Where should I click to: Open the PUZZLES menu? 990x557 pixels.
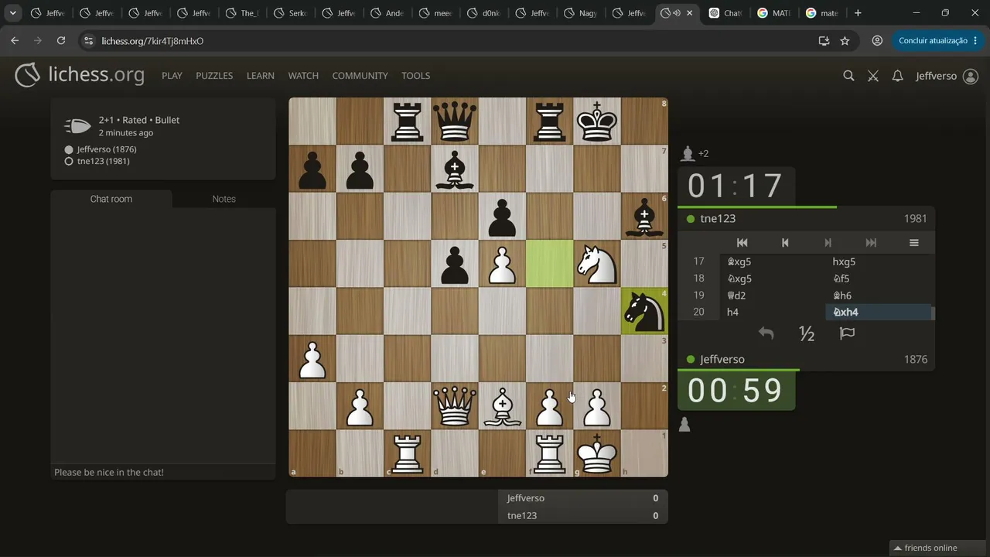click(214, 76)
